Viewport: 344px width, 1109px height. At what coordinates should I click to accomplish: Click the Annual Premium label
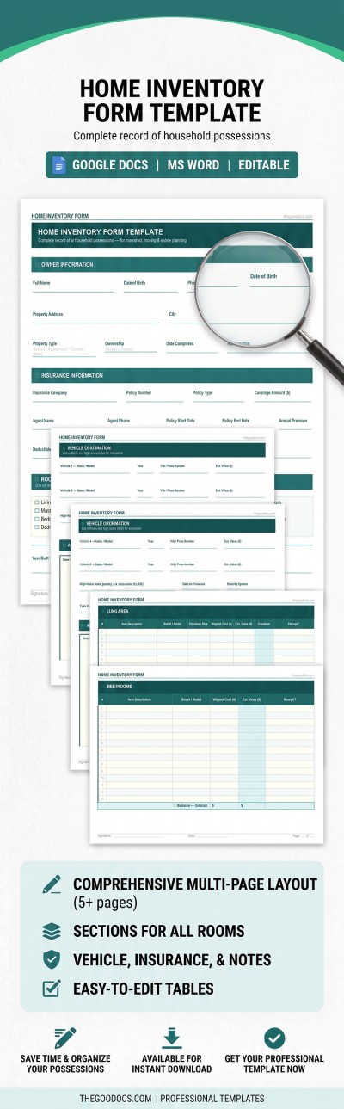293,420
